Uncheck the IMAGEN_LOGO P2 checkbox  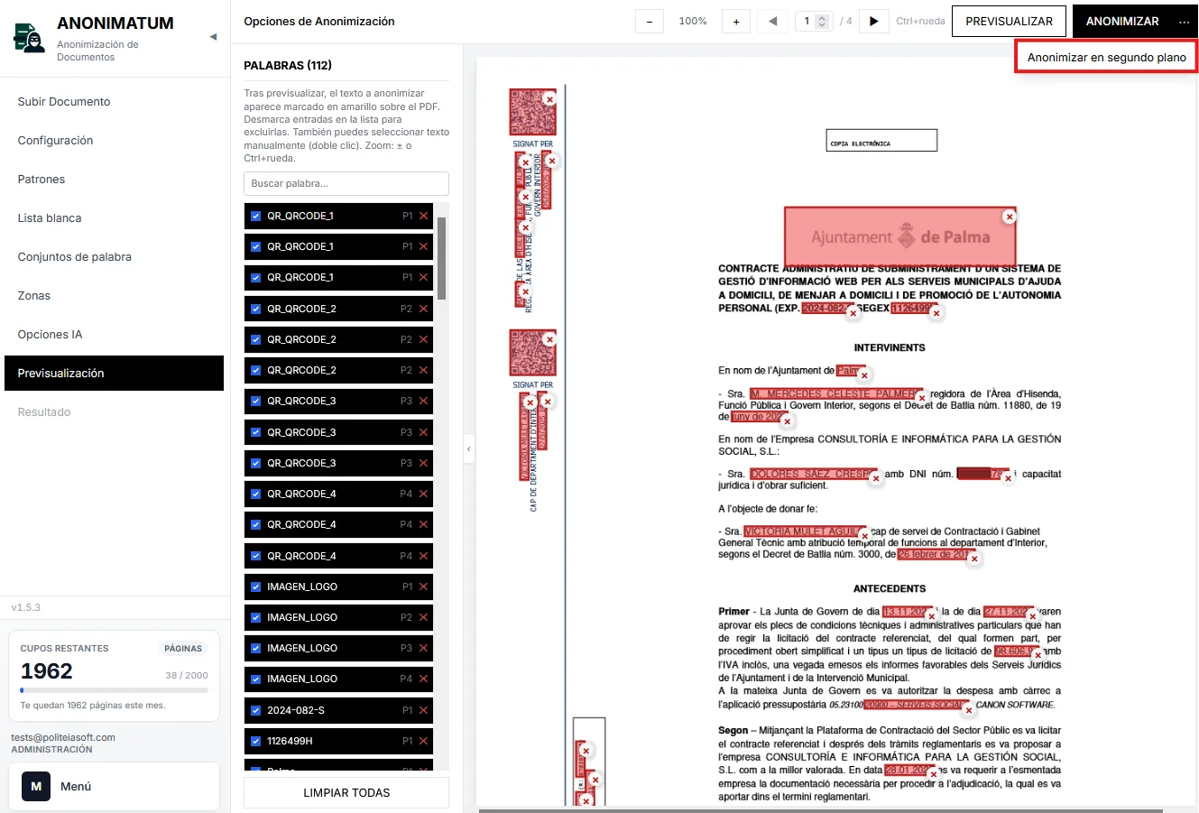point(255,617)
